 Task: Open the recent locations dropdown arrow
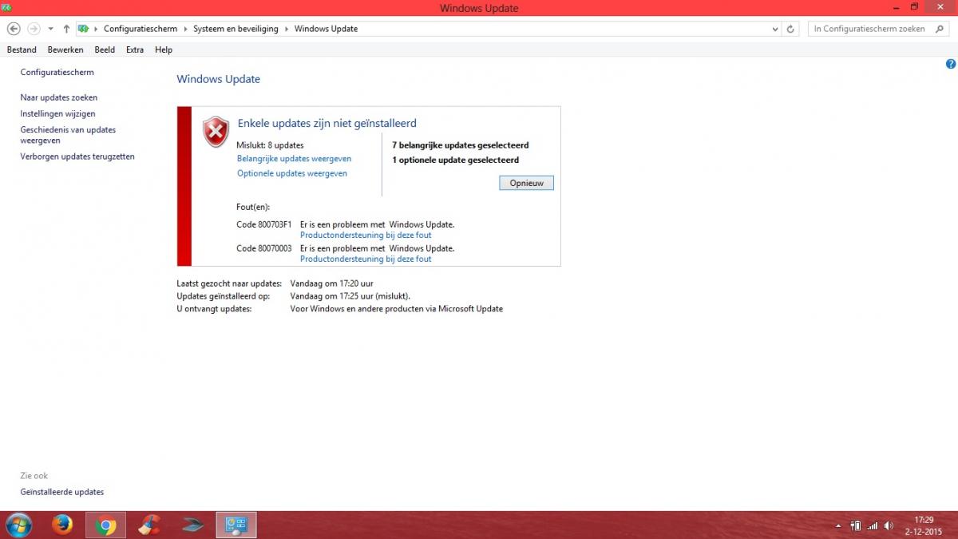pyautogui.click(x=51, y=29)
